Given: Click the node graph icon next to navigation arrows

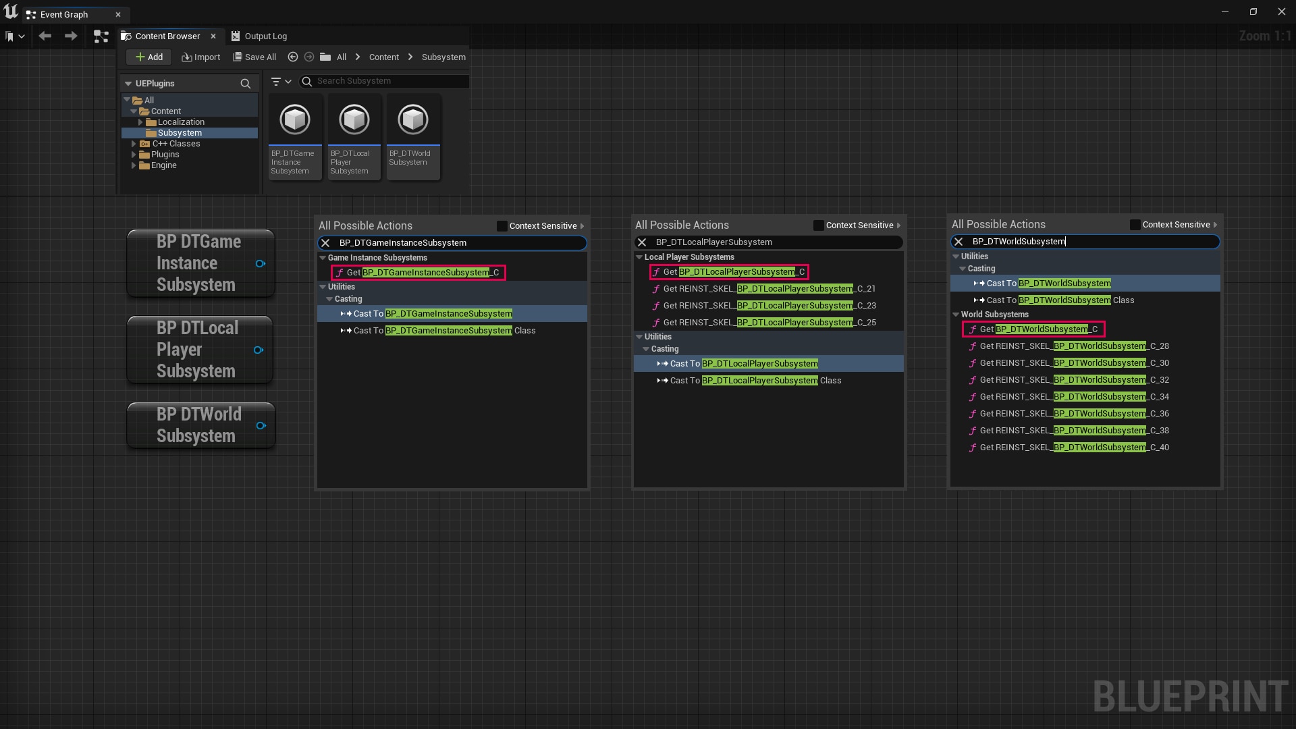Looking at the screenshot, I should 101,36.
